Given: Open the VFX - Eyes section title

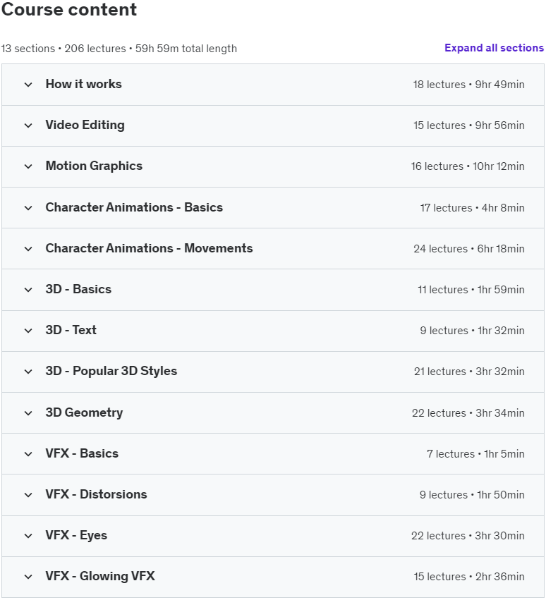Looking at the screenshot, I should 76,536.
